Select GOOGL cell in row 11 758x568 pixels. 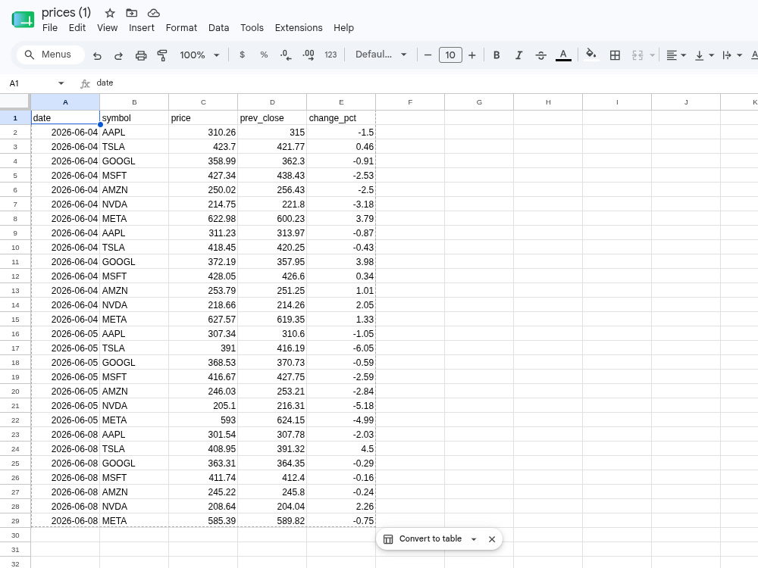pyautogui.click(x=134, y=262)
